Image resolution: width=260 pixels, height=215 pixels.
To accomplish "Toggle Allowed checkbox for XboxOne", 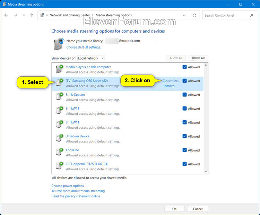I will pyautogui.click(x=184, y=150).
